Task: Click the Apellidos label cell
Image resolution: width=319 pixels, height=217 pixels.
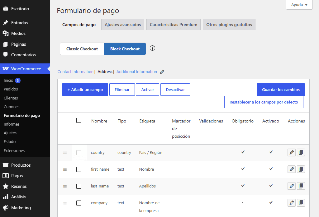Action: coord(147,186)
